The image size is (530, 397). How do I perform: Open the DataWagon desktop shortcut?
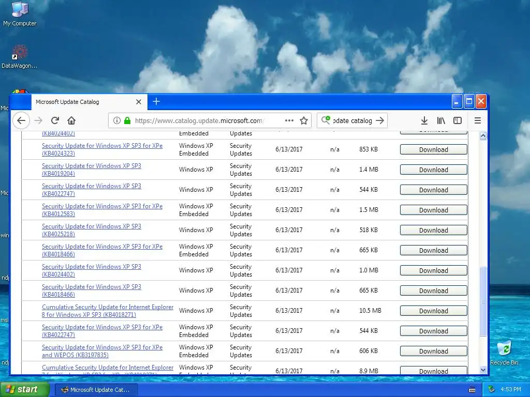click(x=19, y=57)
